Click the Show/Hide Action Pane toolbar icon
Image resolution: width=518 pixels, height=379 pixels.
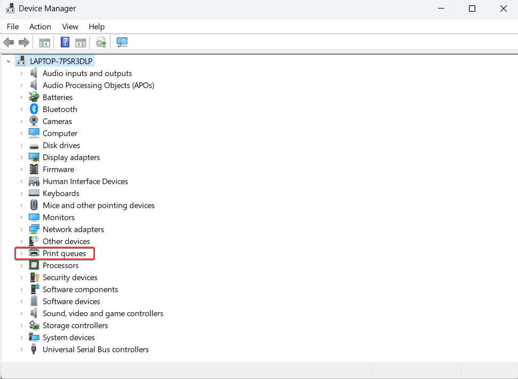click(x=81, y=42)
